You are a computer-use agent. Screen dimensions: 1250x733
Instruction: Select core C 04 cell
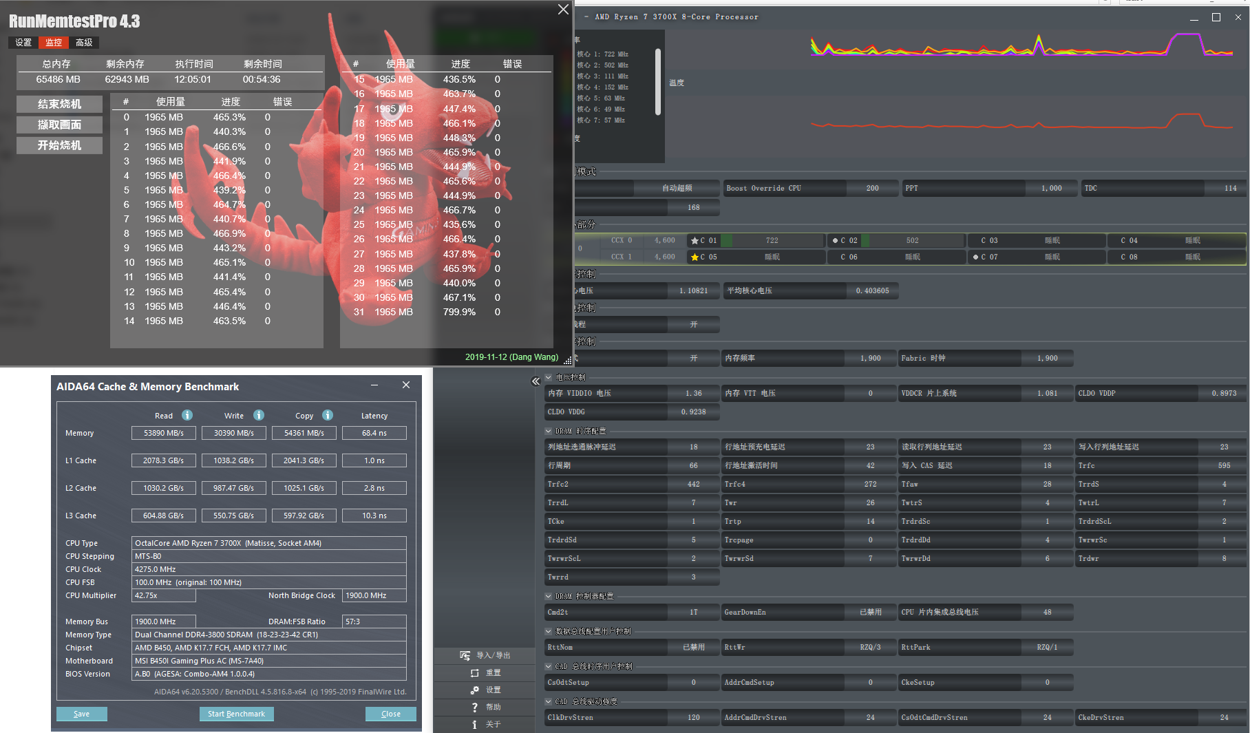(1176, 241)
